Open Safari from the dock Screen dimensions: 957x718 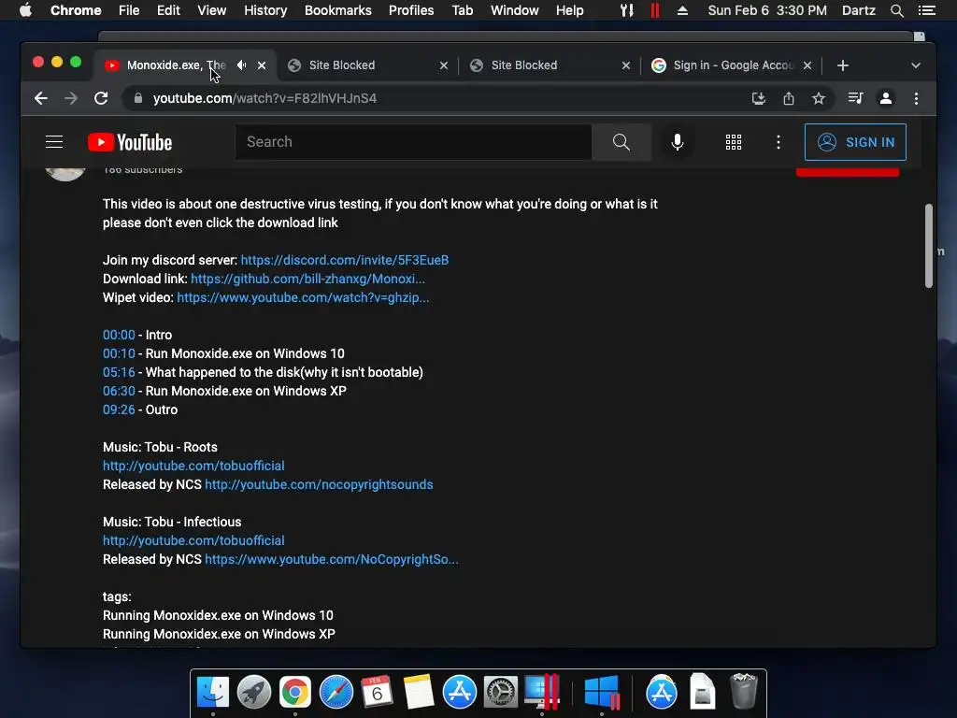(x=336, y=692)
